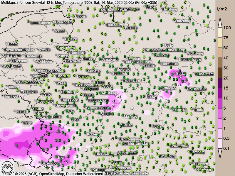Click the Göttingen city label
This screenshot has width=235, height=176.
coord(168,88)
